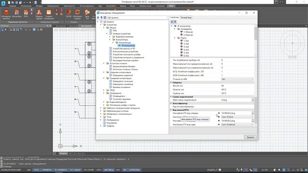Click the New document icon in quick access toolbar

[9, 2]
